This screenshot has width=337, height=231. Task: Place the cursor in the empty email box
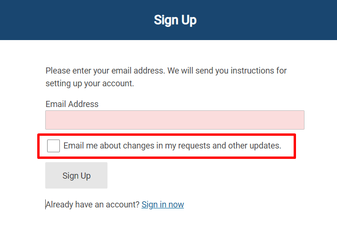coord(175,120)
